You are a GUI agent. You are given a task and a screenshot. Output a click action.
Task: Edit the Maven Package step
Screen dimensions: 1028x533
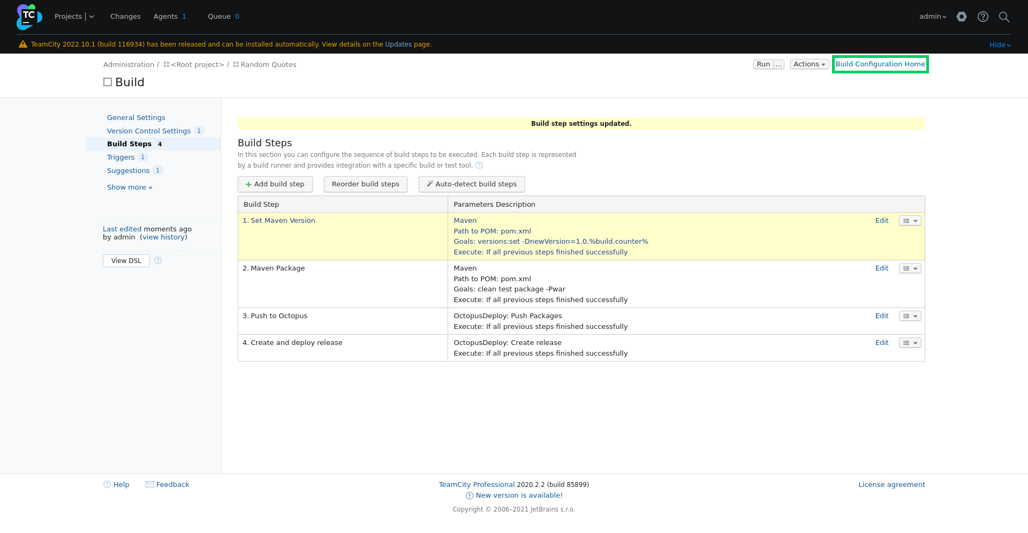tap(882, 268)
